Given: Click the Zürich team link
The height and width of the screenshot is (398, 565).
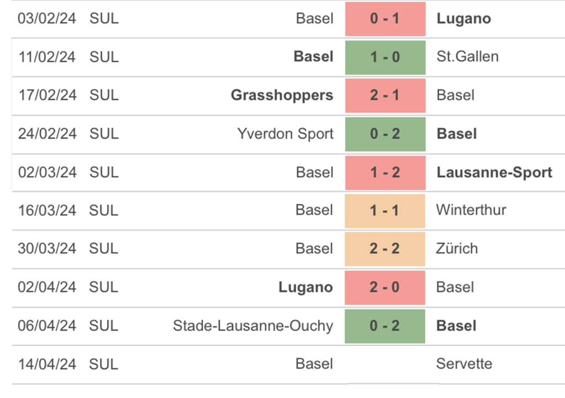Looking at the screenshot, I should pyautogui.click(x=457, y=248).
